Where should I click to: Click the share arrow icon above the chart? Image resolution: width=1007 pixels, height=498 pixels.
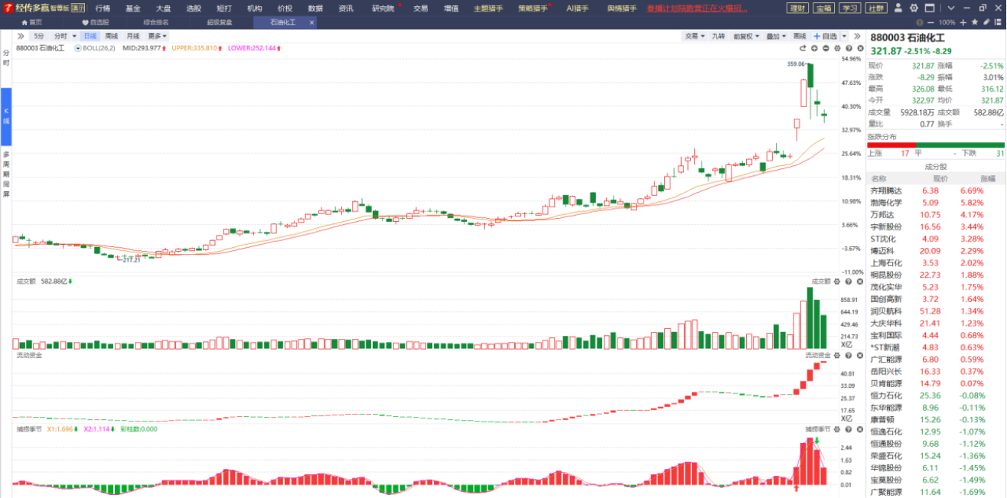tap(803, 48)
